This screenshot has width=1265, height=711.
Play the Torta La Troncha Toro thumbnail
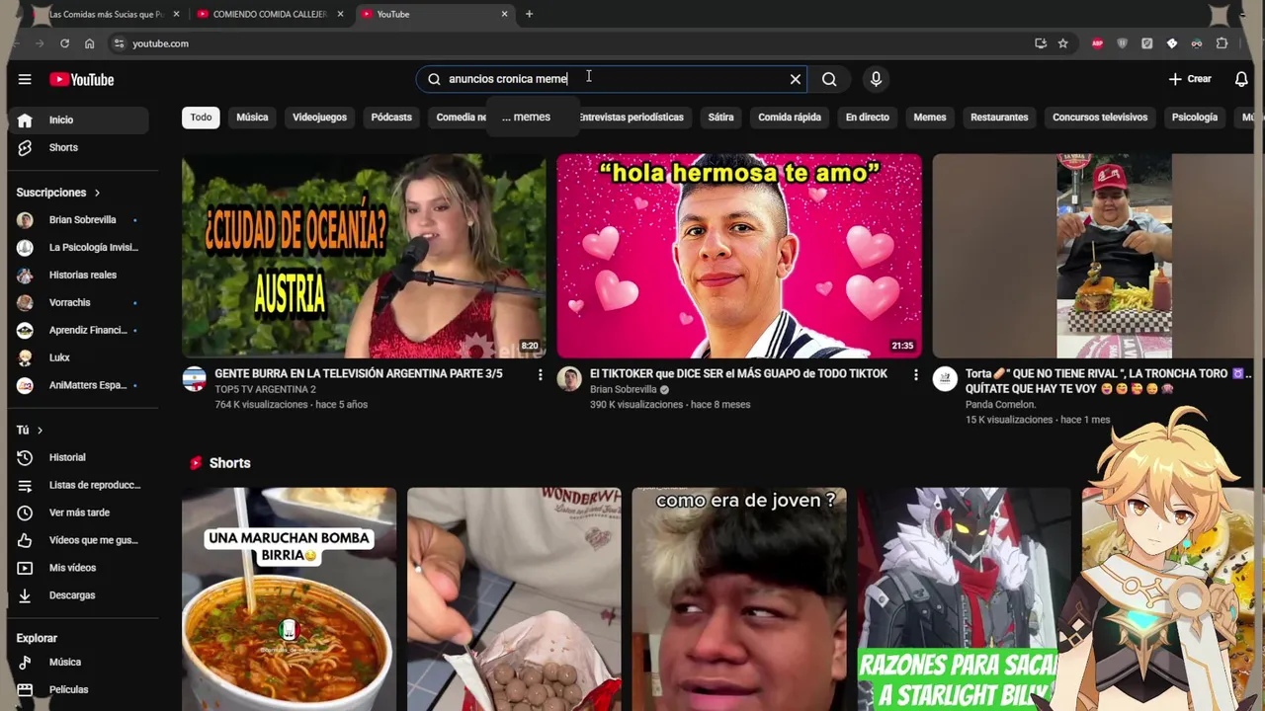tap(1092, 256)
